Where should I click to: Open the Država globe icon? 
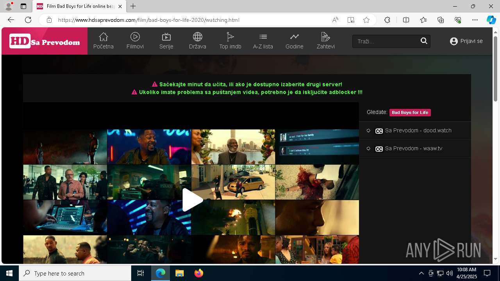[198, 37]
